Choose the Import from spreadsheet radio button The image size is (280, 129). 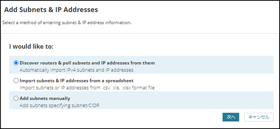[x=16, y=81]
